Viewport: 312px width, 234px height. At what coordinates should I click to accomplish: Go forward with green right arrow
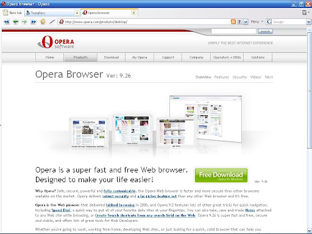point(24,22)
